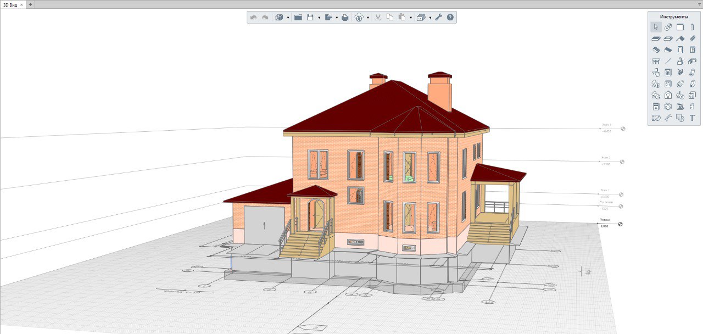The height and width of the screenshot is (334, 703).
Task: Select the electrical route lightning tool
Action: pyautogui.click(x=680, y=96)
